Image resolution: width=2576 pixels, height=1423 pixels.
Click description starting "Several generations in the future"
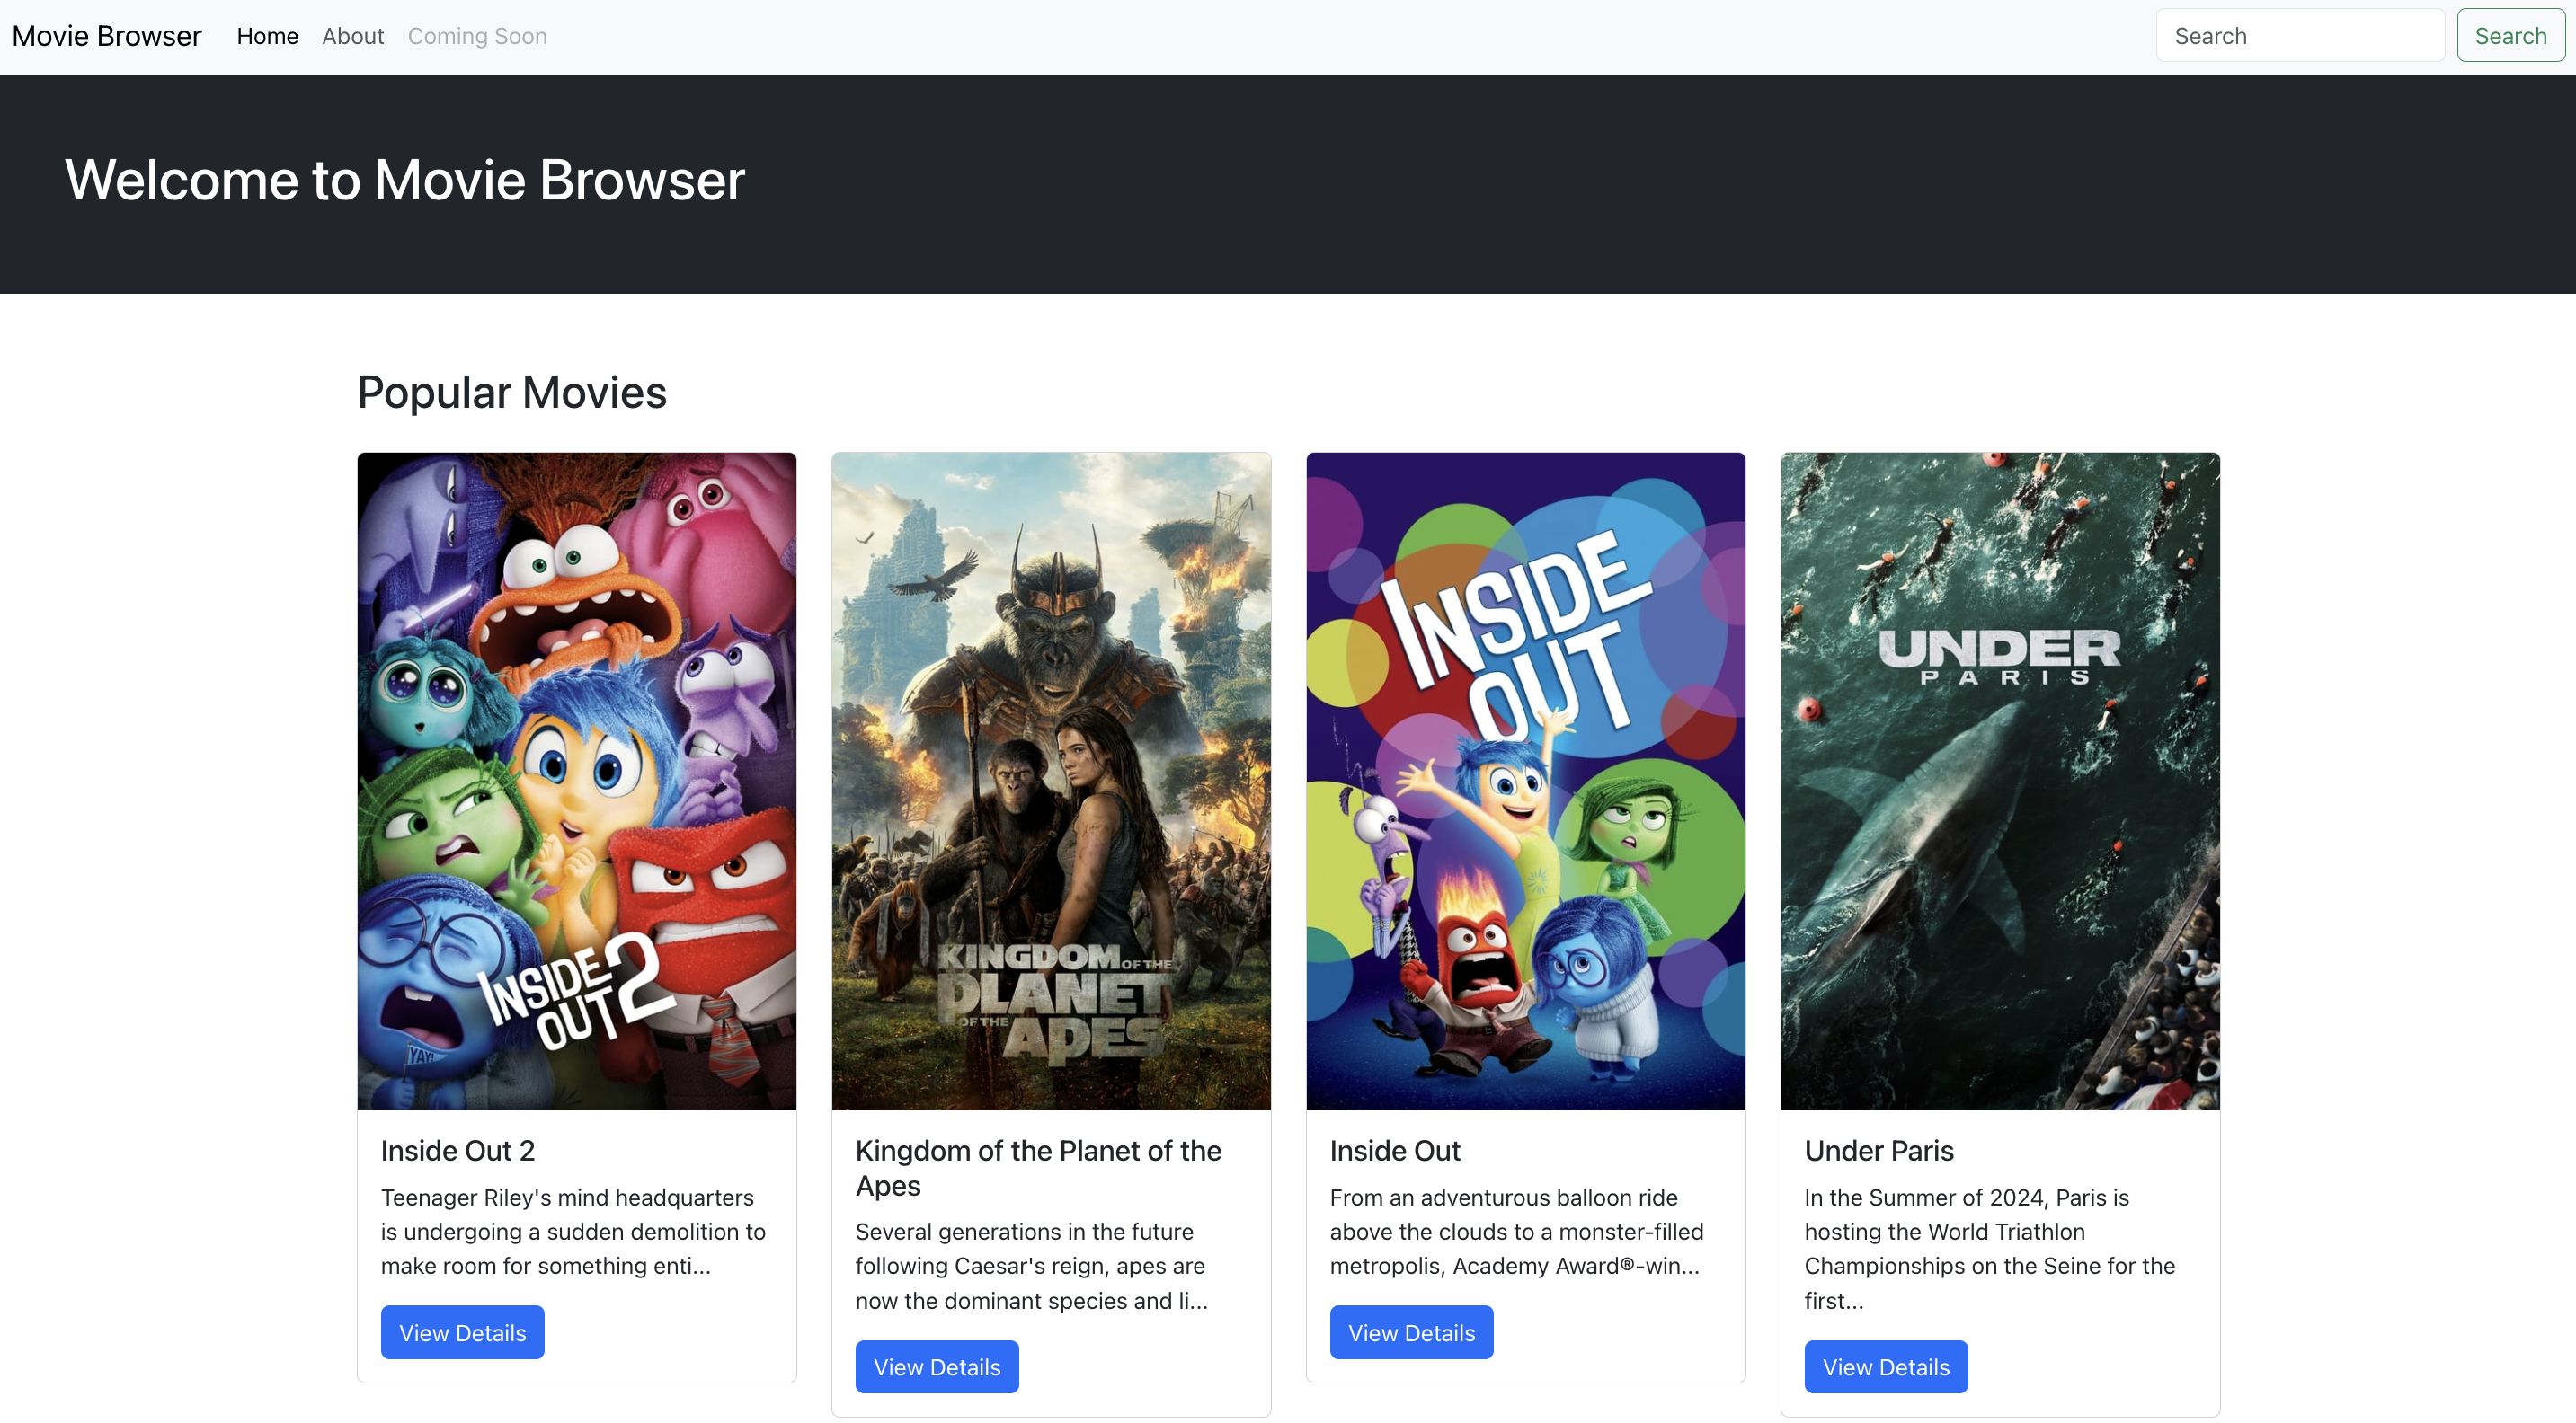(x=1032, y=1265)
